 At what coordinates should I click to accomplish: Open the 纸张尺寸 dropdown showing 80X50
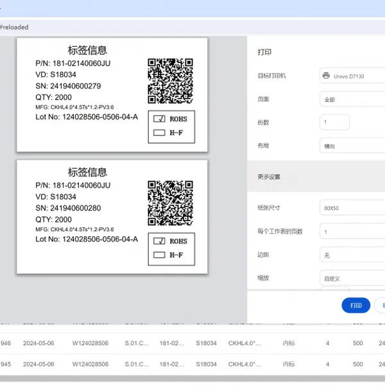[352, 208]
